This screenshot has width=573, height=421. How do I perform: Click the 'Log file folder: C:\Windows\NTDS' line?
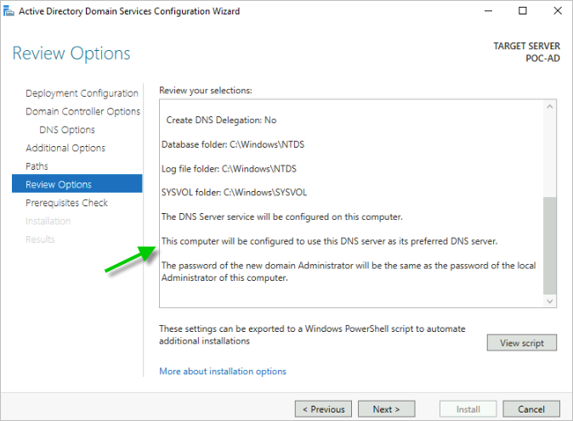(x=229, y=169)
